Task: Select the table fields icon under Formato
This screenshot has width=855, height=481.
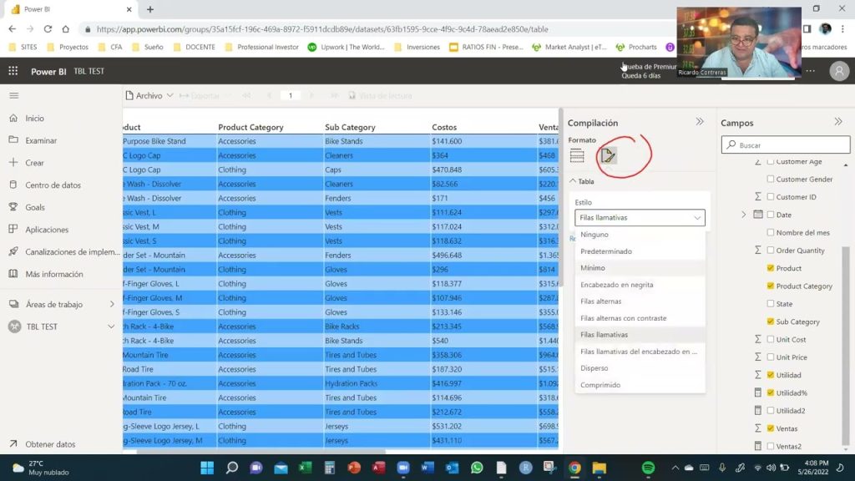Action: (577, 155)
